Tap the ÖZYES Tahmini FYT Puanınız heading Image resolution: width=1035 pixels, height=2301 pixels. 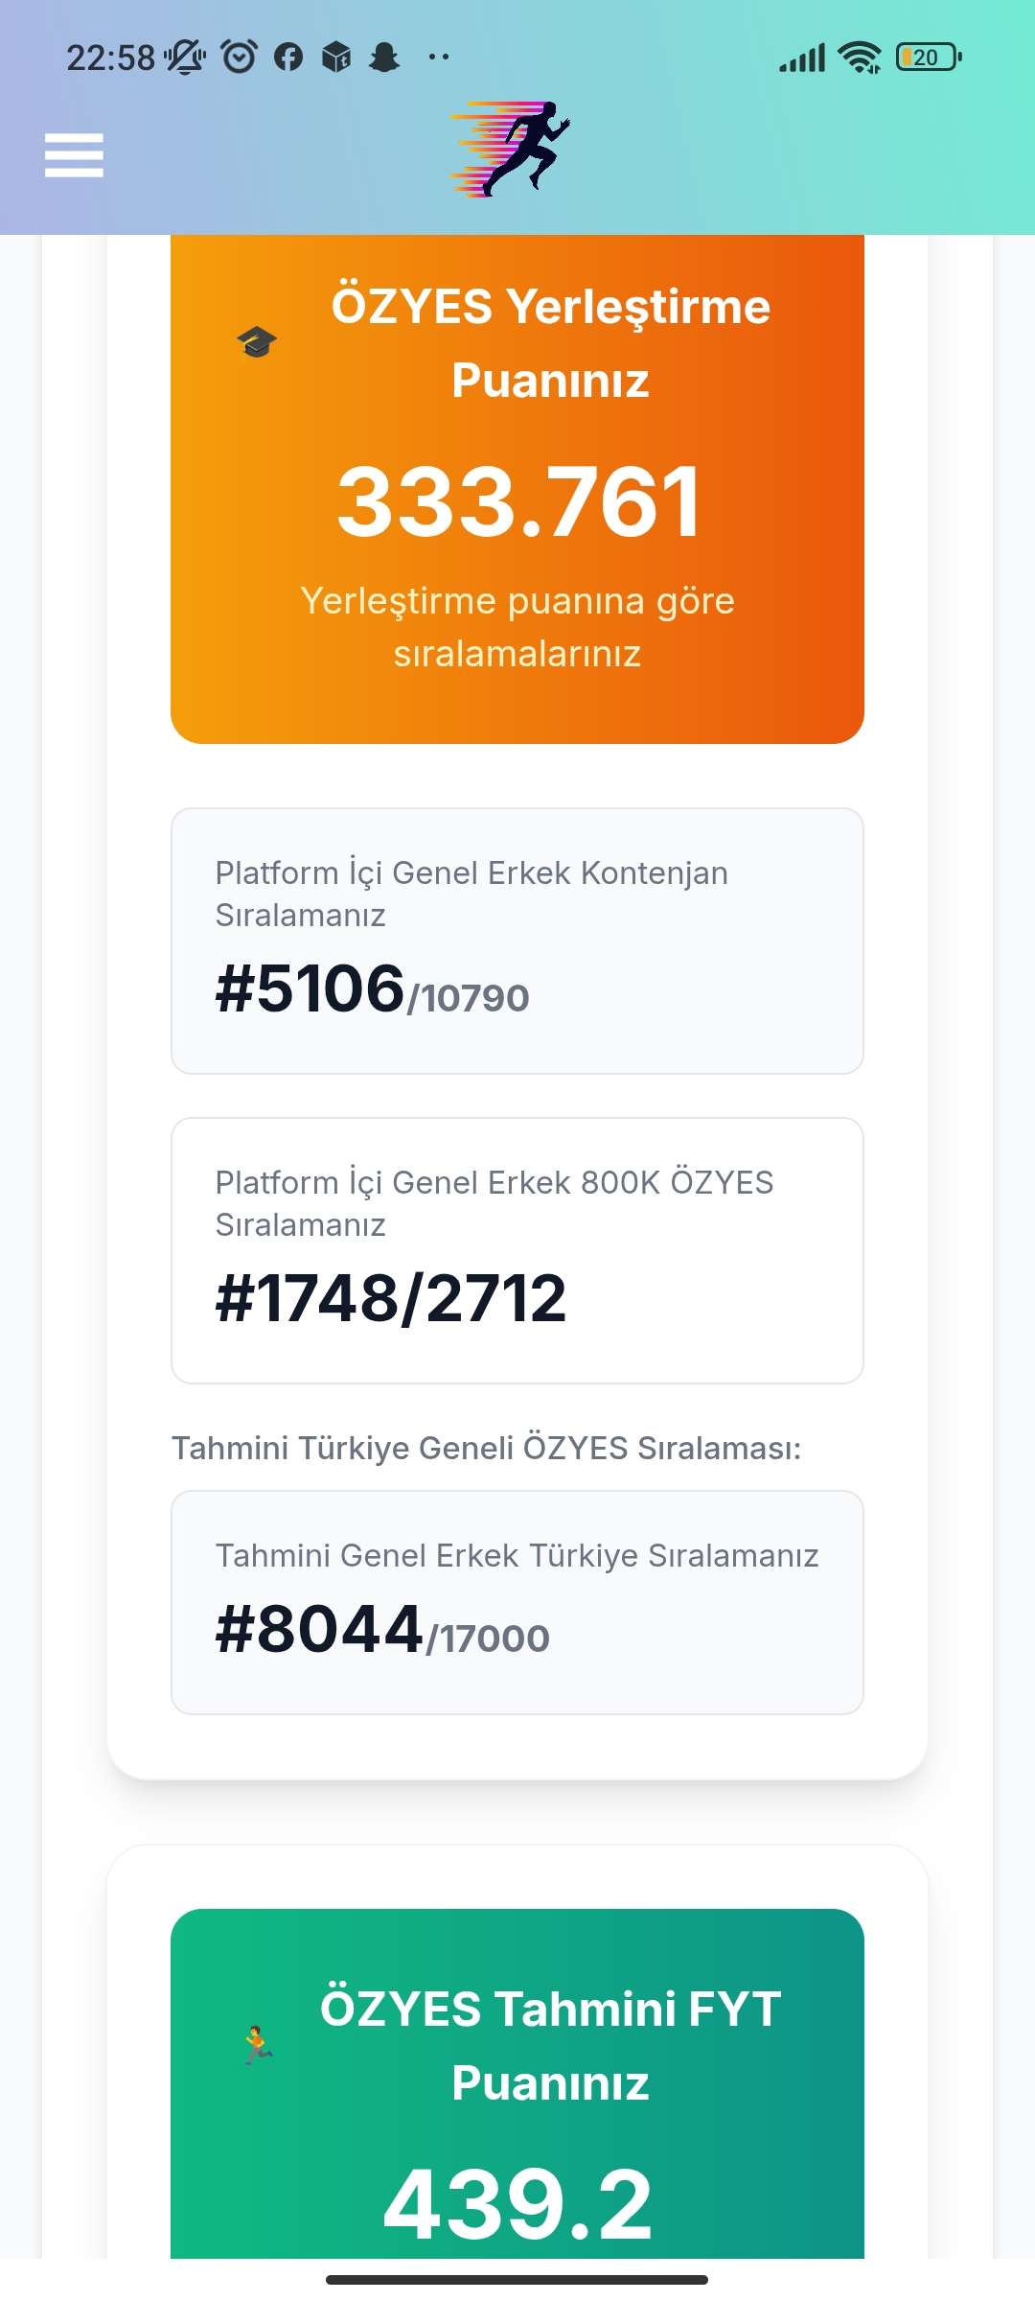pos(550,2045)
